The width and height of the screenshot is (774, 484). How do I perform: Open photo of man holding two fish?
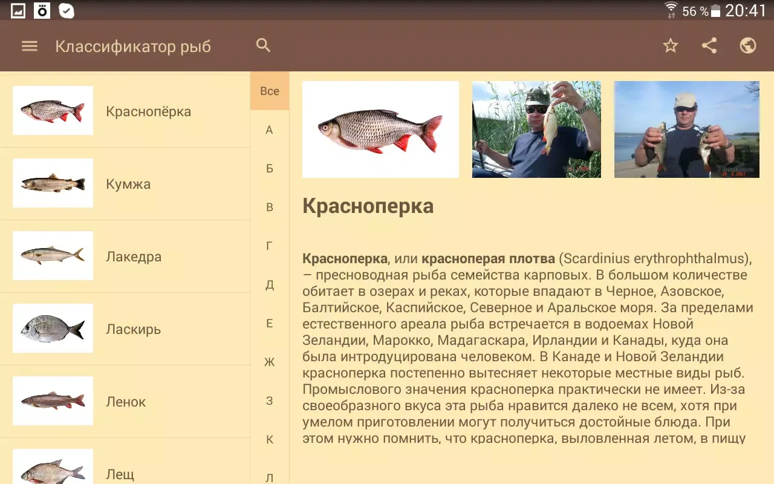pos(686,129)
